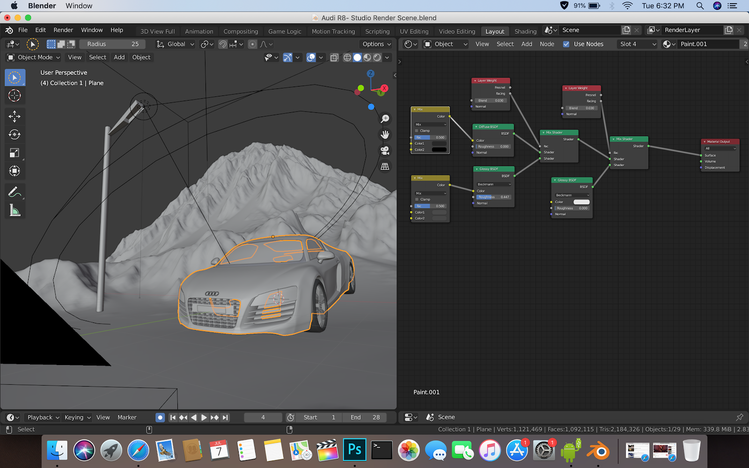Image resolution: width=749 pixels, height=468 pixels.
Task: Disable the Use Nodes checkbox
Action: (566, 44)
